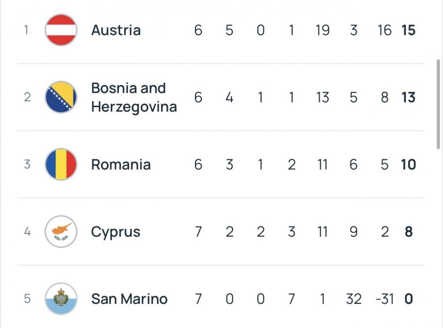
Task: Open the Austria team link
Action: [x=116, y=30]
